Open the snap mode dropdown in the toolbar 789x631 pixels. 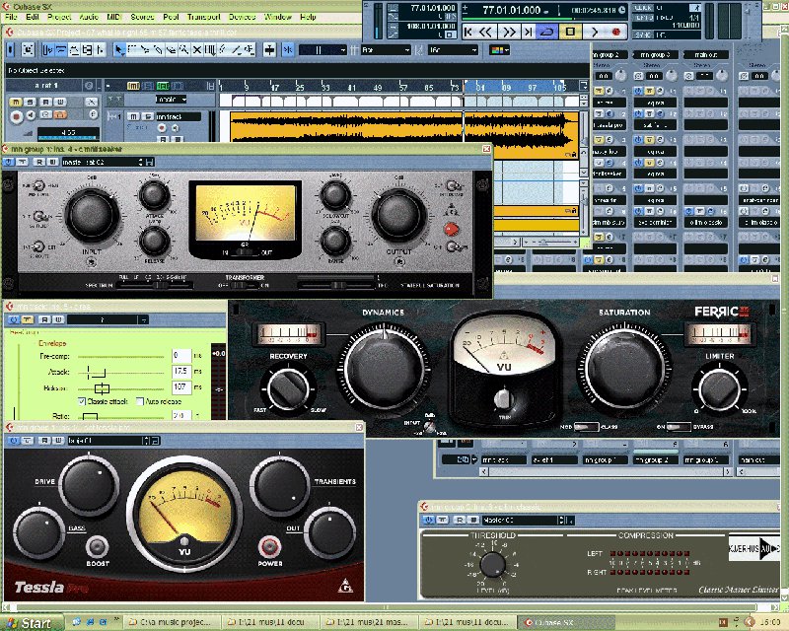click(323, 50)
